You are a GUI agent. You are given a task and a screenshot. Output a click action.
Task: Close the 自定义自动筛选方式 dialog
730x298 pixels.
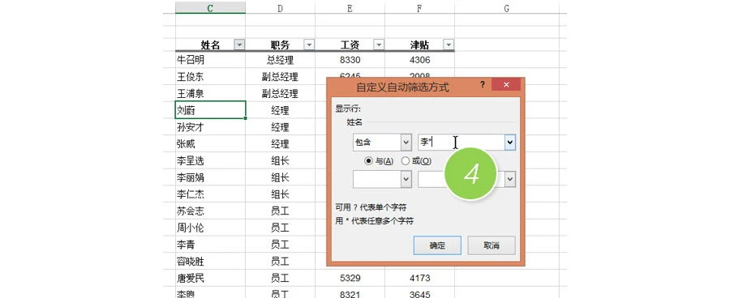[505, 84]
